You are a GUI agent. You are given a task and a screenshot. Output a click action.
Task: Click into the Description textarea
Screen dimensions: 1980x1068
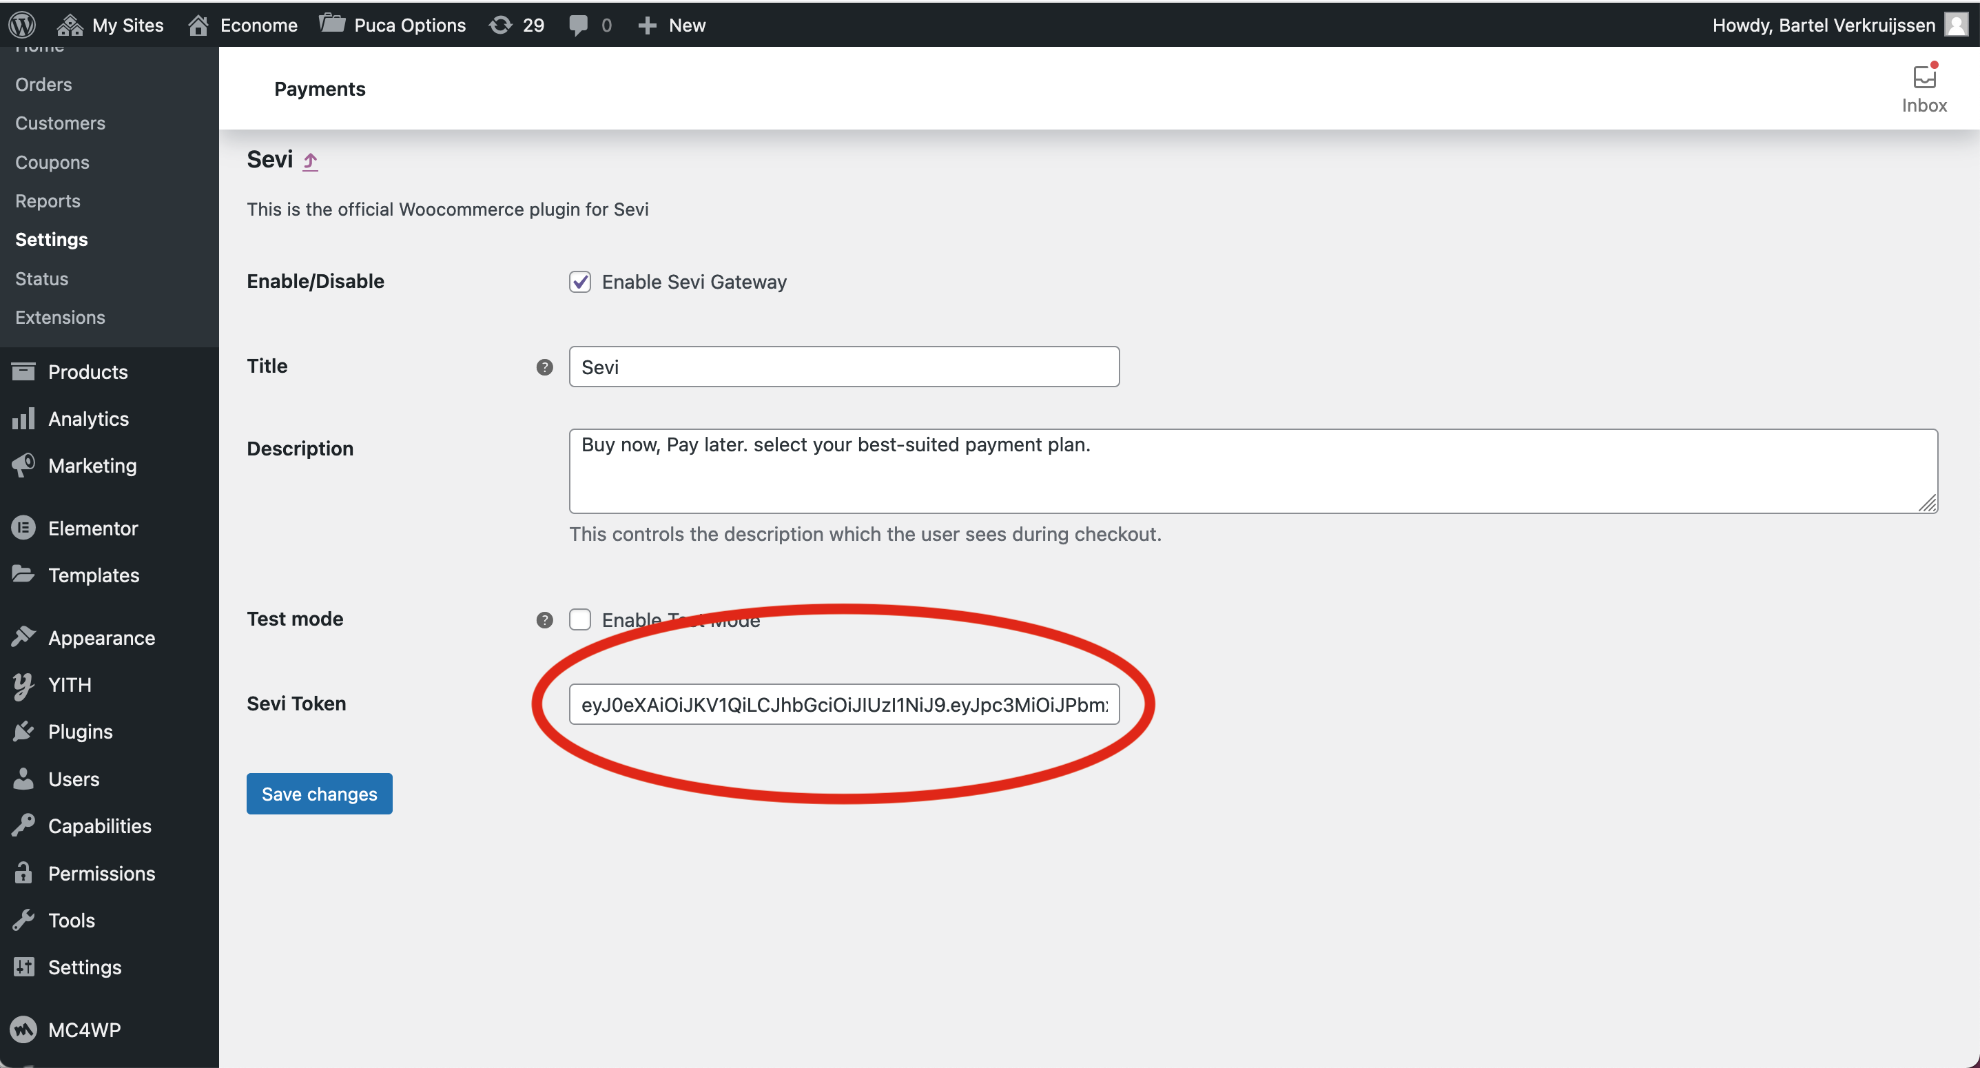click(1253, 471)
